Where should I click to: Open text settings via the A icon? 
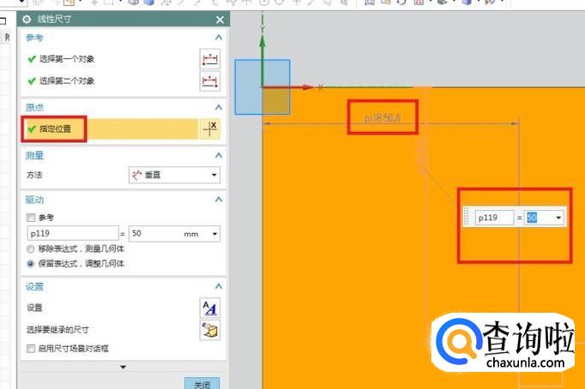209,308
